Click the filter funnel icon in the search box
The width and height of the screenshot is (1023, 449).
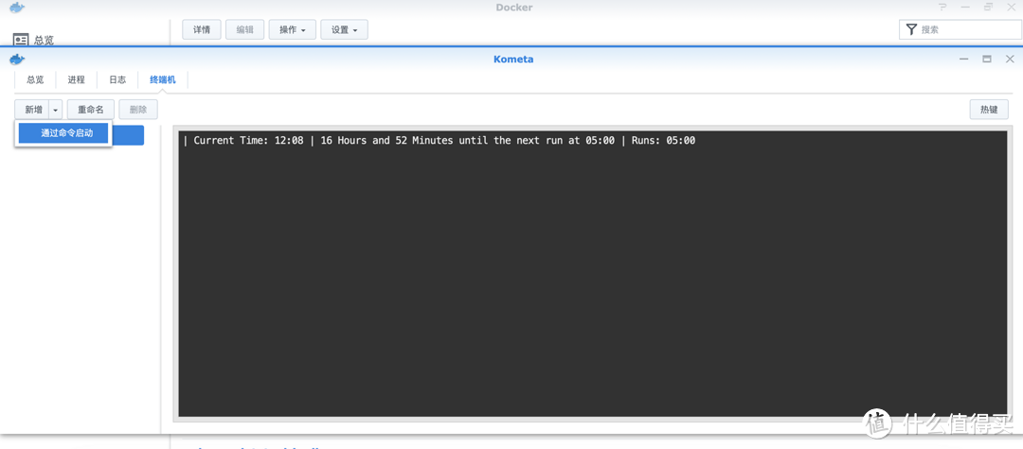pos(911,29)
